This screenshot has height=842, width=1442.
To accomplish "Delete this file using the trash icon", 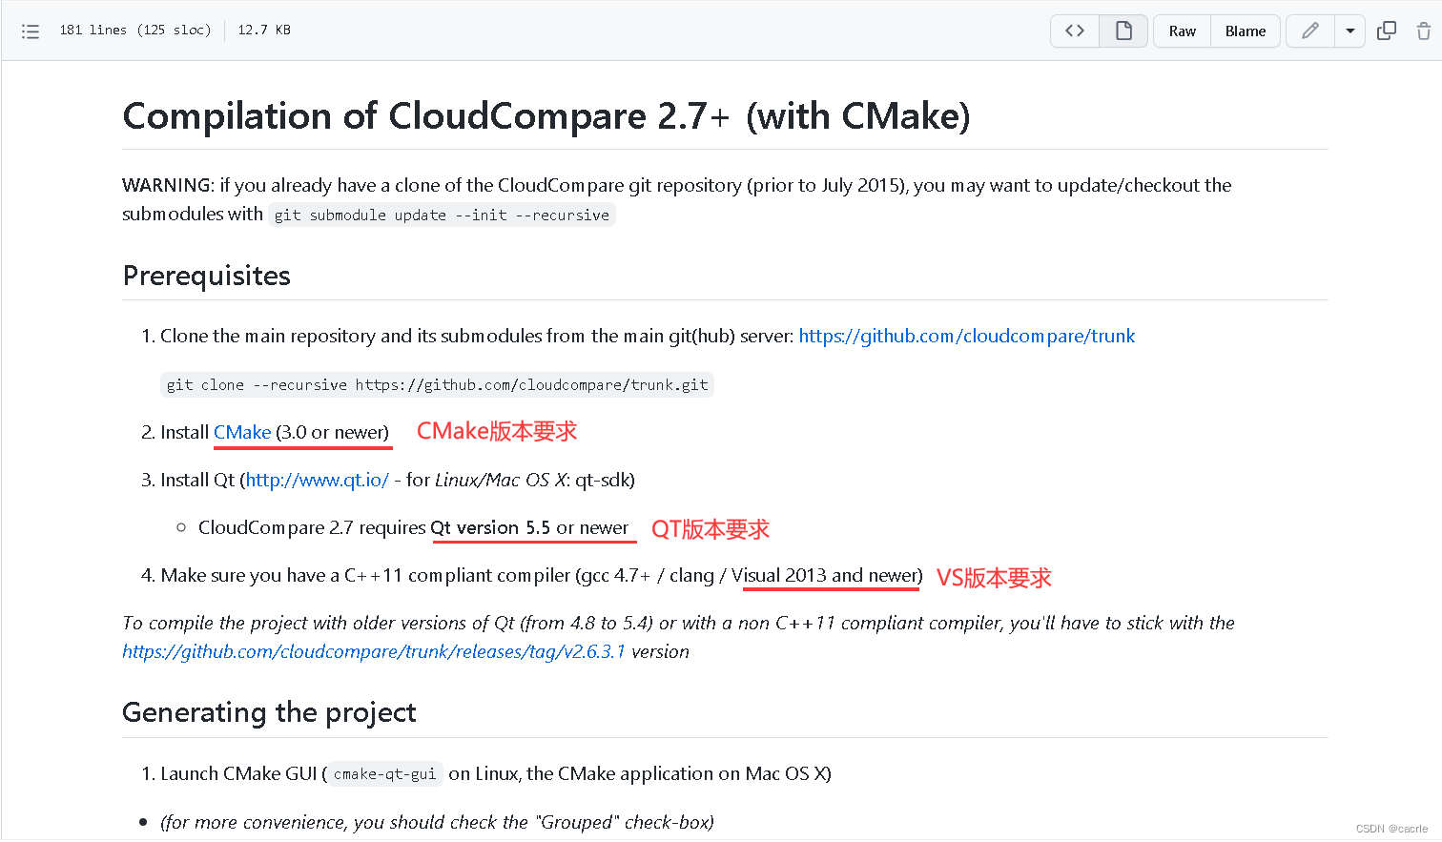I will click(x=1425, y=31).
